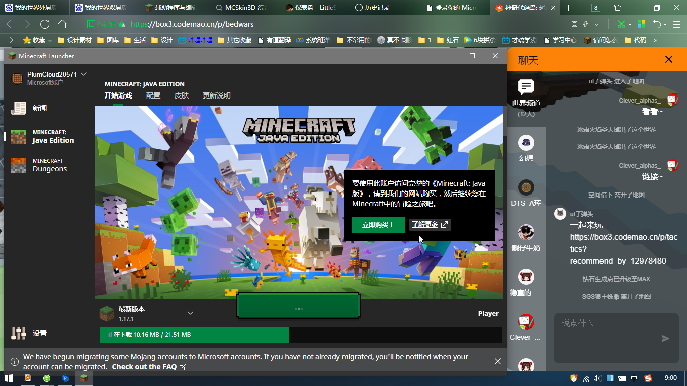The width and height of the screenshot is (687, 386).
Task: Open the box3.codemao.cn tactics link in chat
Action: [624, 249]
